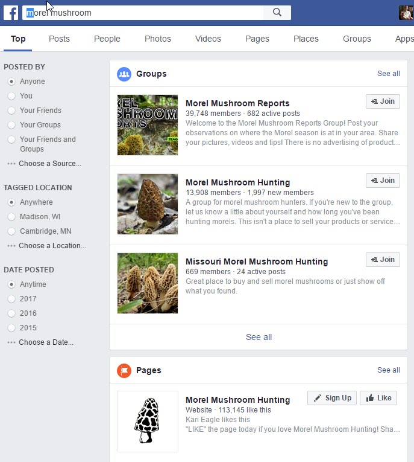Click Missouri Morel Mushroom Hunting thumbnail

tap(148, 283)
